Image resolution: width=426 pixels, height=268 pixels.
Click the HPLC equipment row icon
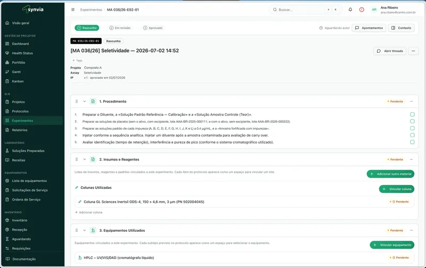[x=80, y=257]
